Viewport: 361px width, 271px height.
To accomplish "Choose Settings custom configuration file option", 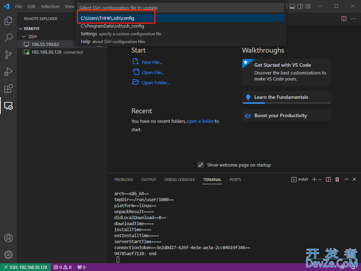I will (180, 34).
